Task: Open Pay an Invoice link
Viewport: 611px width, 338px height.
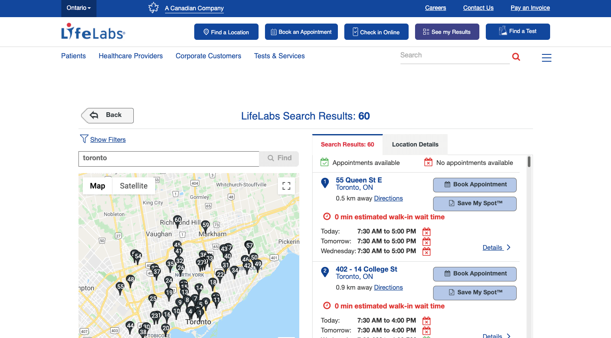Action: click(x=530, y=8)
